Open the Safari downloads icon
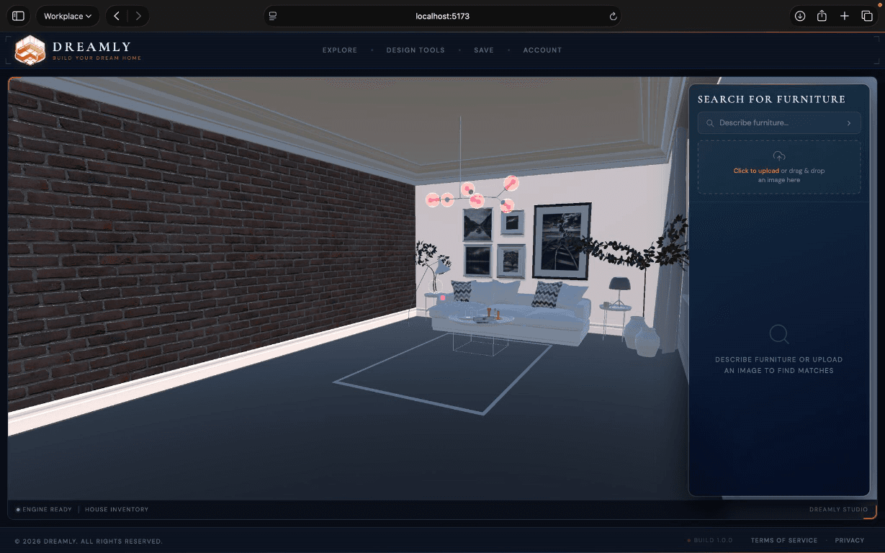 point(800,16)
